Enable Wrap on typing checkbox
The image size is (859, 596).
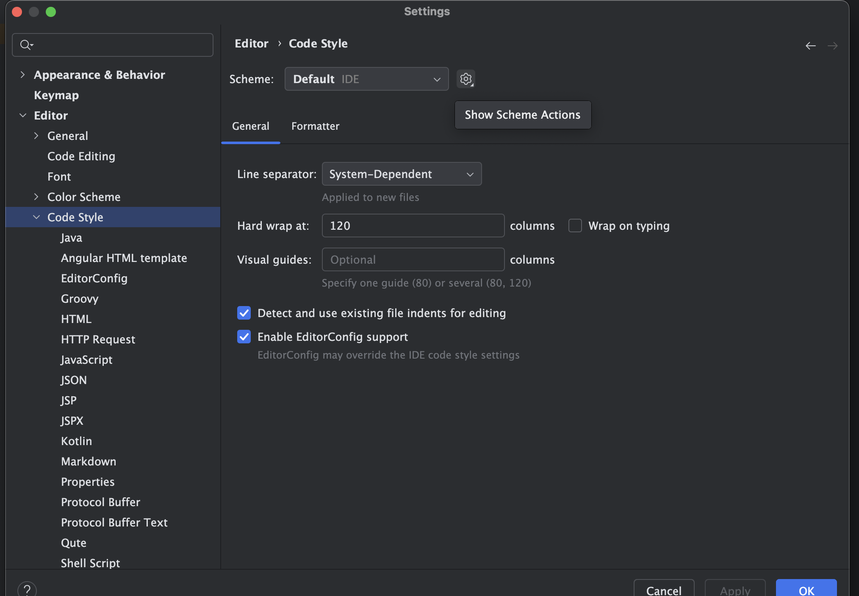pyautogui.click(x=575, y=226)
